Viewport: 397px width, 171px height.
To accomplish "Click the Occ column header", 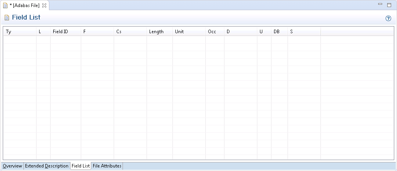I will click(x=215, y=32).
